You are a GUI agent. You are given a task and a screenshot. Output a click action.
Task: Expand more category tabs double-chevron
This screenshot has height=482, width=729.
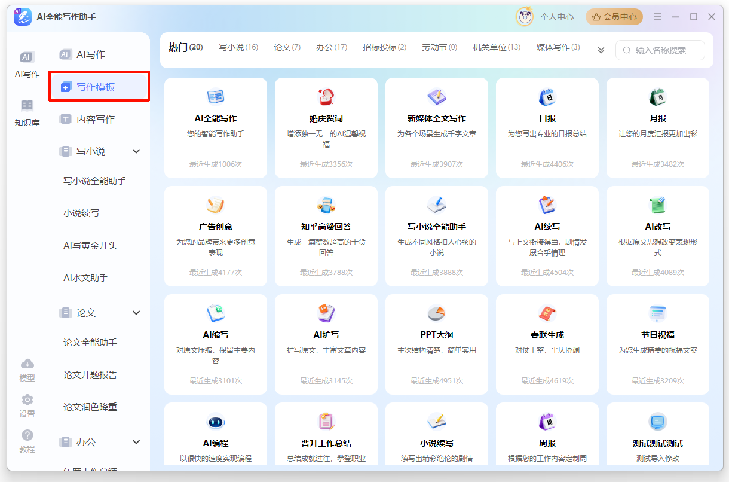coord(601,50)
